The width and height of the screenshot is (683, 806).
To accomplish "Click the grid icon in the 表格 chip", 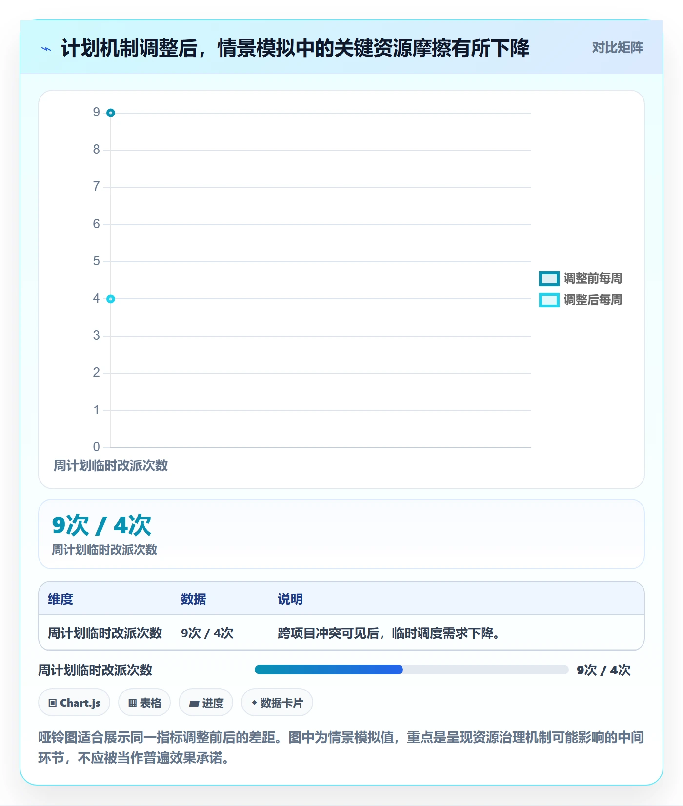I will click(x=132, y=703).
